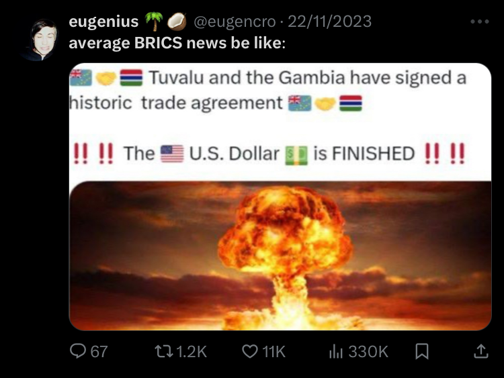The width and height of the screenshot is (504, 378).
Task: Open the three-dot more options menu
Action: 480,21
